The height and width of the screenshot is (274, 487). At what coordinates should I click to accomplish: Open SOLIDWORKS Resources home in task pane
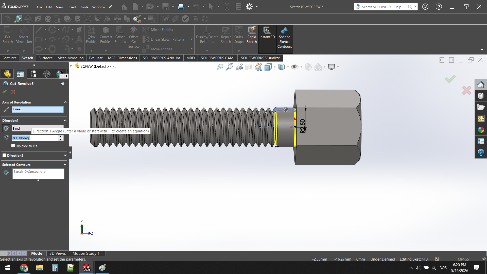[x=481, y=84]
